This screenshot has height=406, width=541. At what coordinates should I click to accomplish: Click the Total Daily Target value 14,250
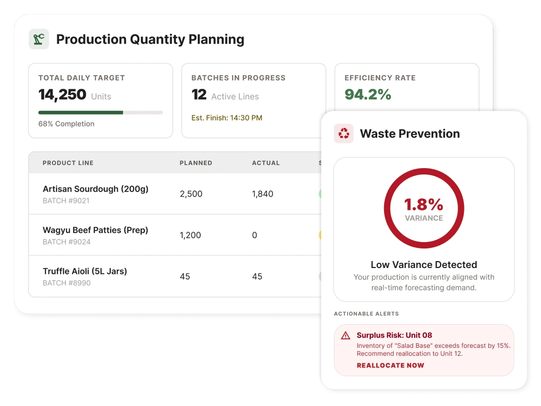click(62, 94)
